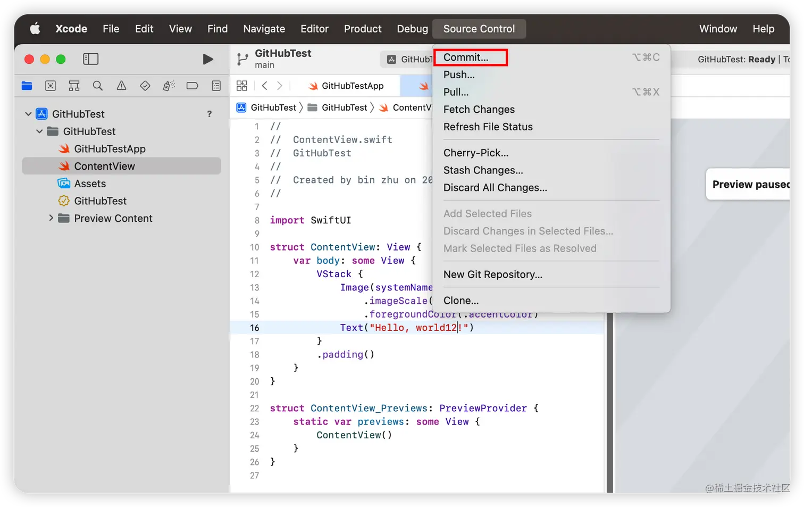Open the Source Control navigator icon
Image resolution: width=804 pixels, height=507 pixels.
[51, 86]
